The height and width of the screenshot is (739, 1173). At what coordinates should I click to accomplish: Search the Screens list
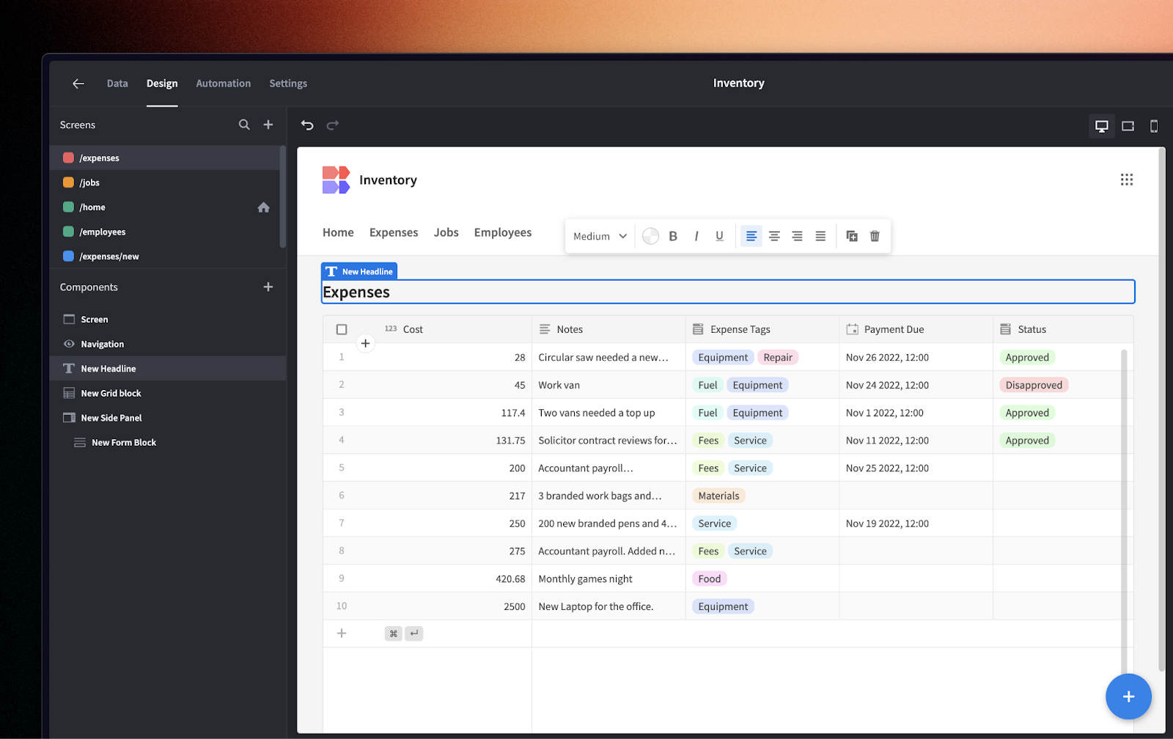(244, 125)
